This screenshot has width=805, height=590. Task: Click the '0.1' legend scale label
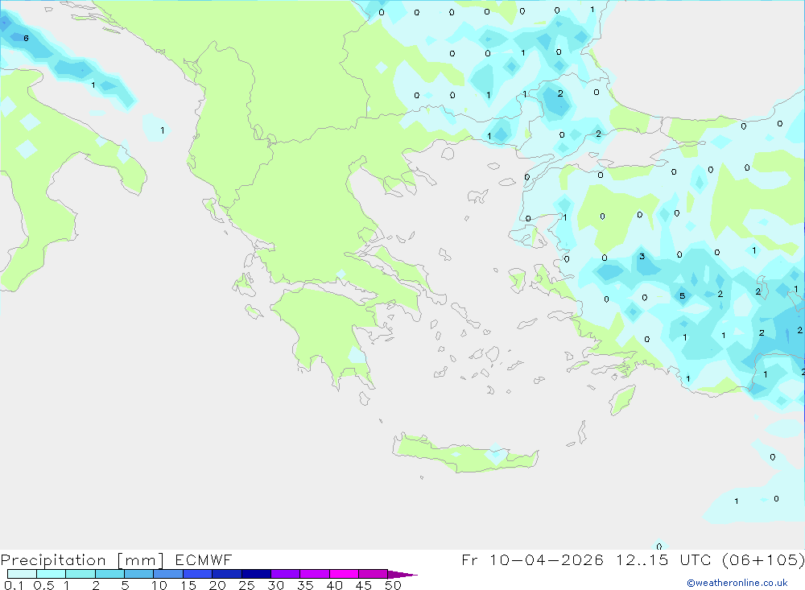tap(14, 585)
